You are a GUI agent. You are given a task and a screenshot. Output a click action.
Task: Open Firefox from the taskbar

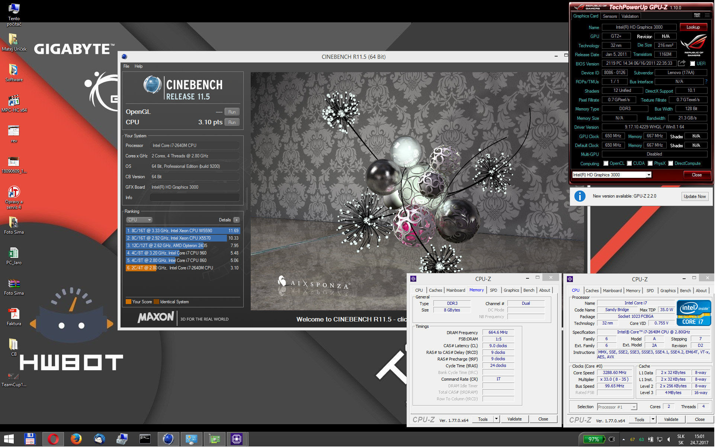(x=76, y=439)
